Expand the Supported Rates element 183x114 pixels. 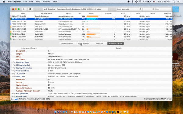(x=12, y=62)
